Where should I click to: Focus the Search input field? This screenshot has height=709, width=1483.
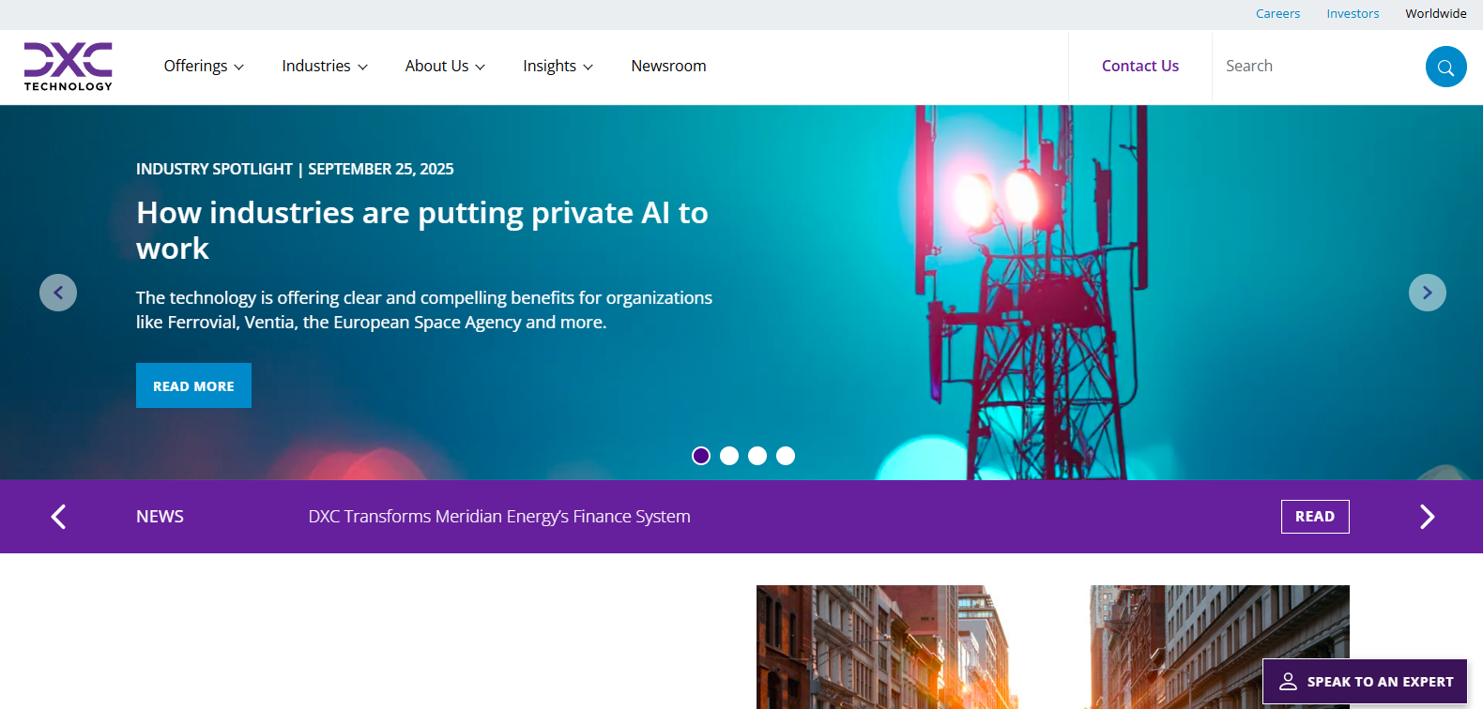[1319, 66]
